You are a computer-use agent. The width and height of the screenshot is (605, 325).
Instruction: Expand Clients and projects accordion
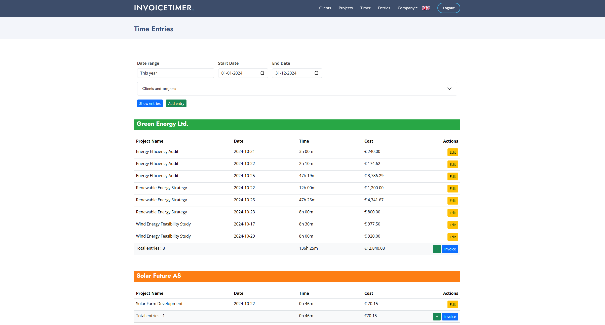297,89
